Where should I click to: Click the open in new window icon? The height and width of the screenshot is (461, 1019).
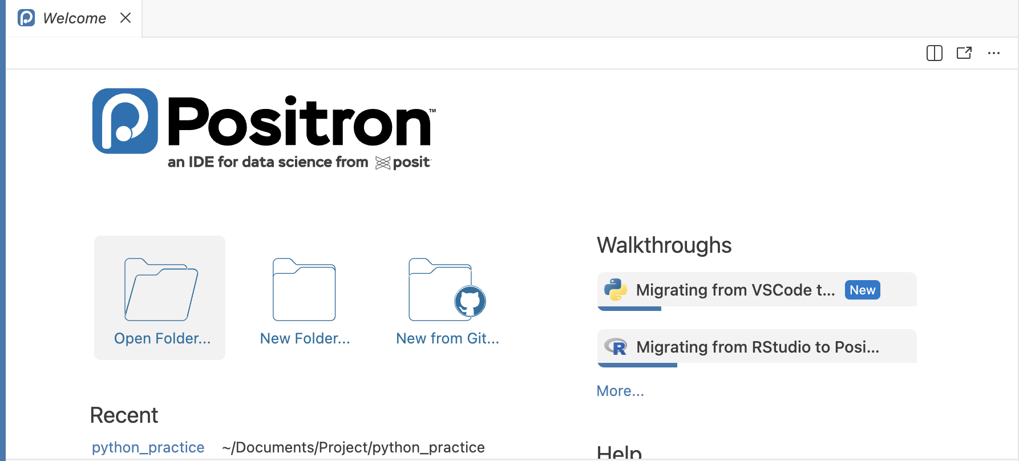[x=964, y=53]
